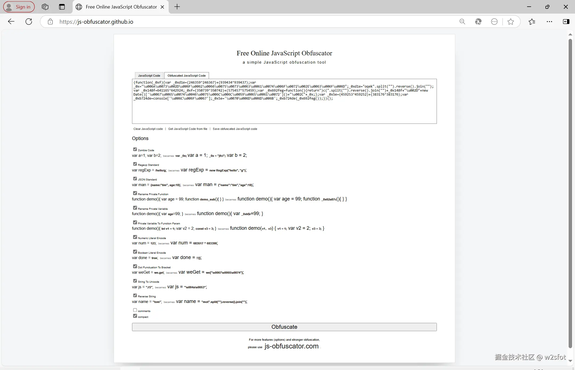The image size is (575, 370).
Task: Open the tab actions menu icon
Action: [62, 7]
